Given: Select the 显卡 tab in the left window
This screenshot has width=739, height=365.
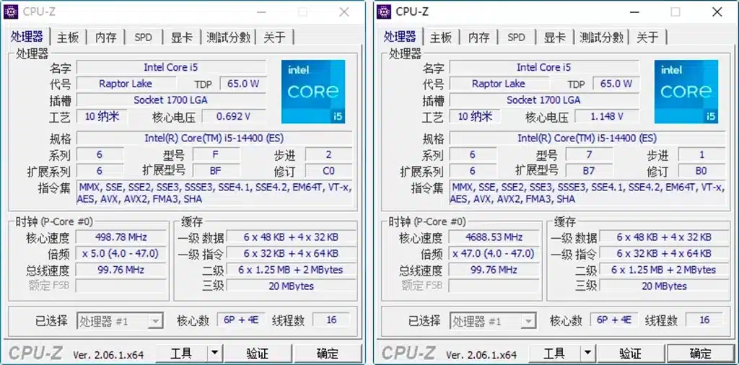Looking at the screenshot, I should [x=181, y=38].
